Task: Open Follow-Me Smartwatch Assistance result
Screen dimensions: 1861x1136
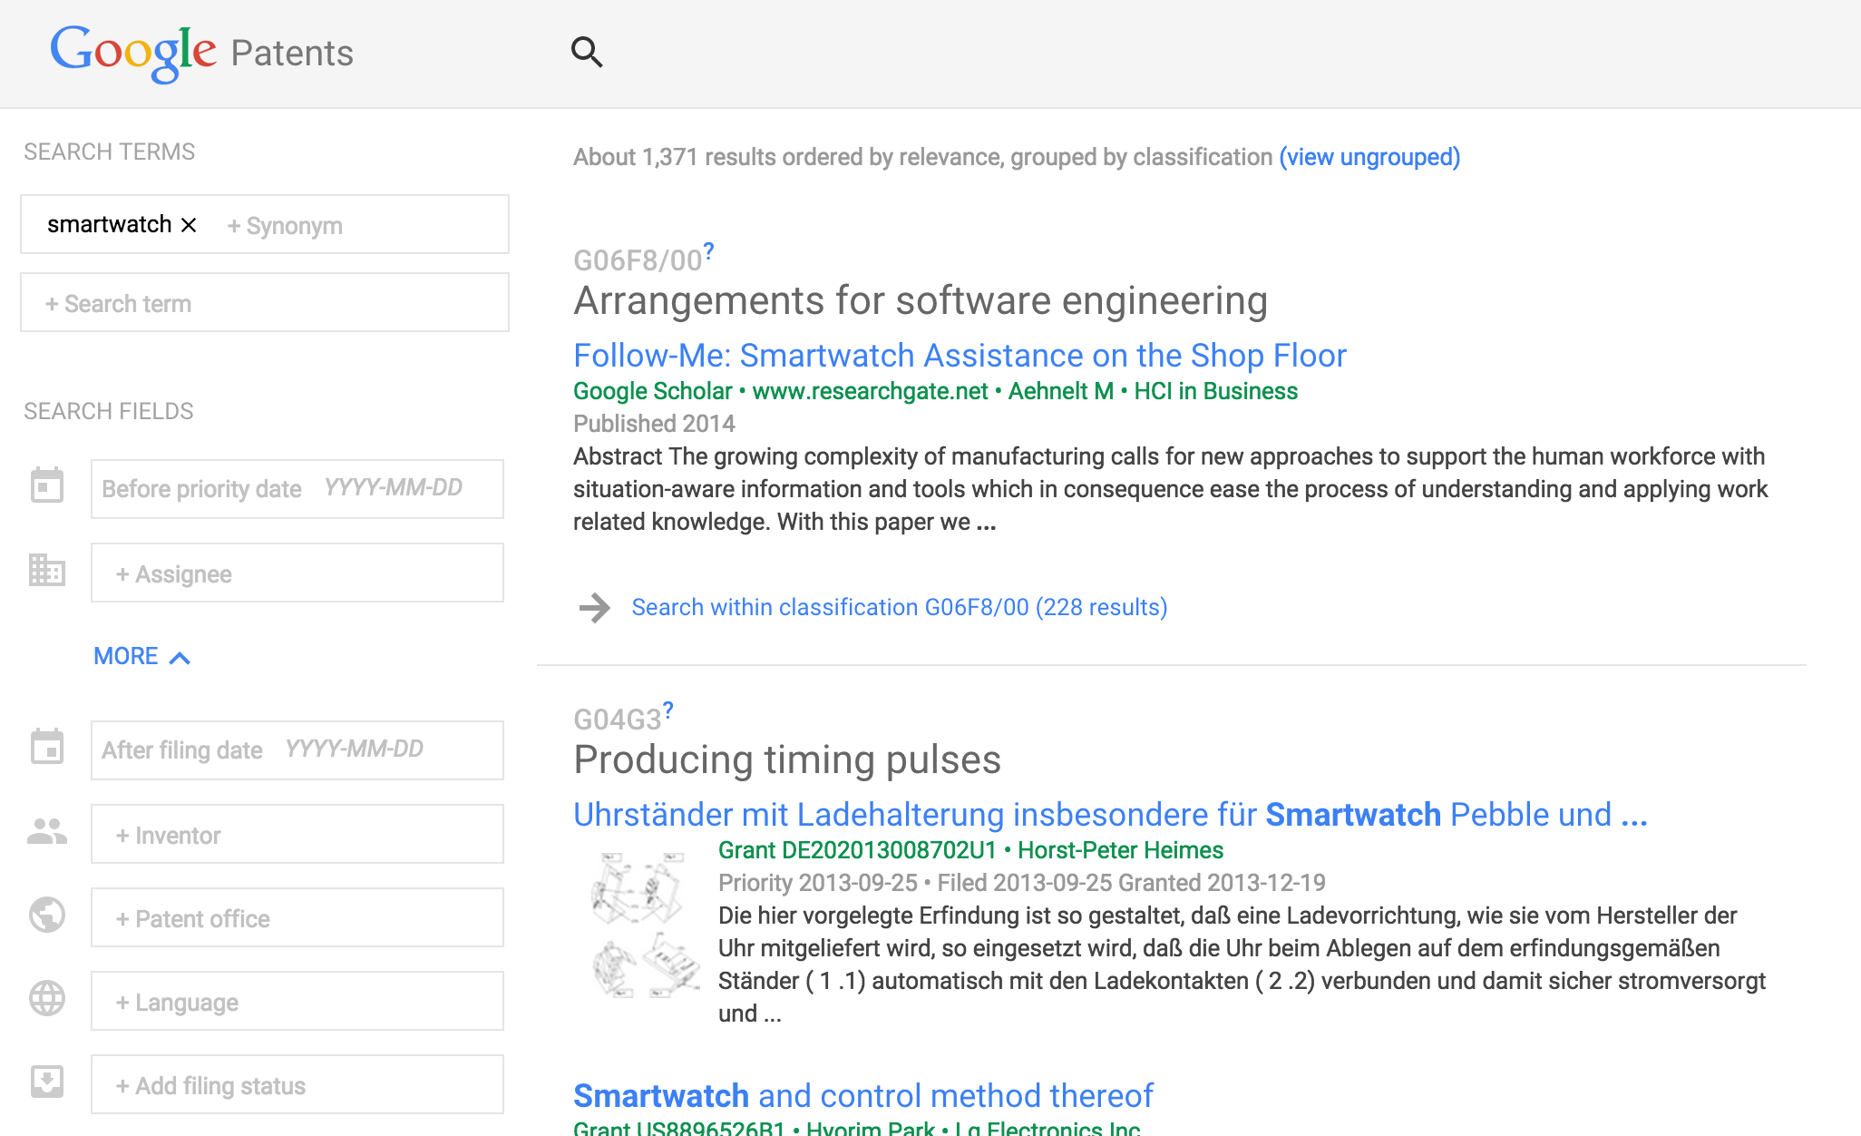Action: [x=960, y=355]
